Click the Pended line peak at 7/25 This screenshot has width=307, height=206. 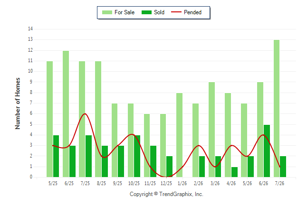85,113
